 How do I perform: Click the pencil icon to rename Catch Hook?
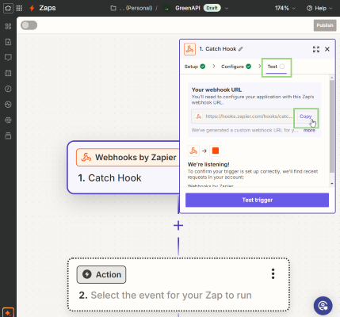[241, 49]
